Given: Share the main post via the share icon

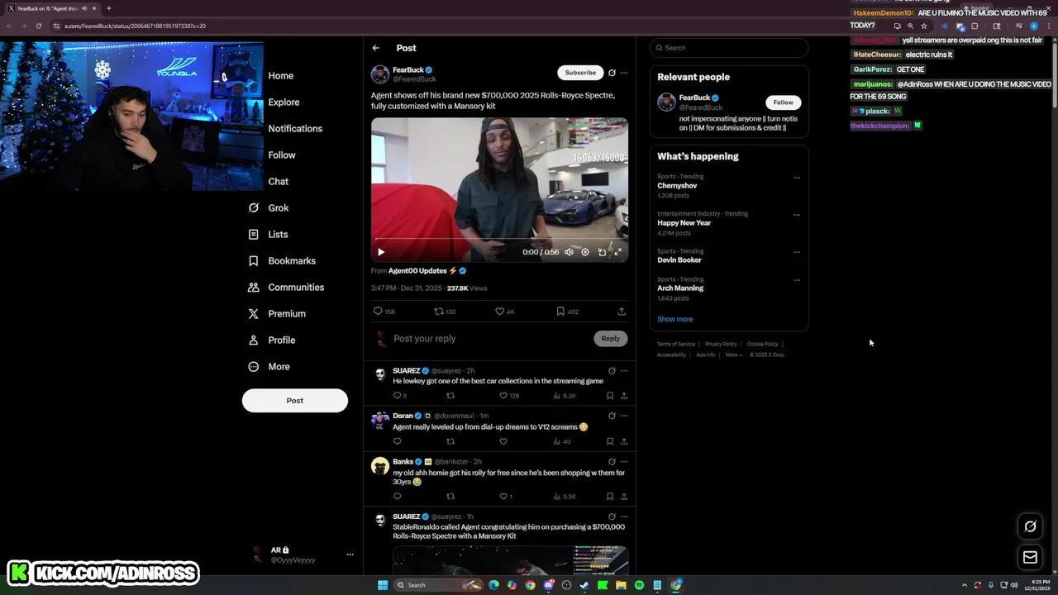Looking at the screenshot, I should point(622,312).
